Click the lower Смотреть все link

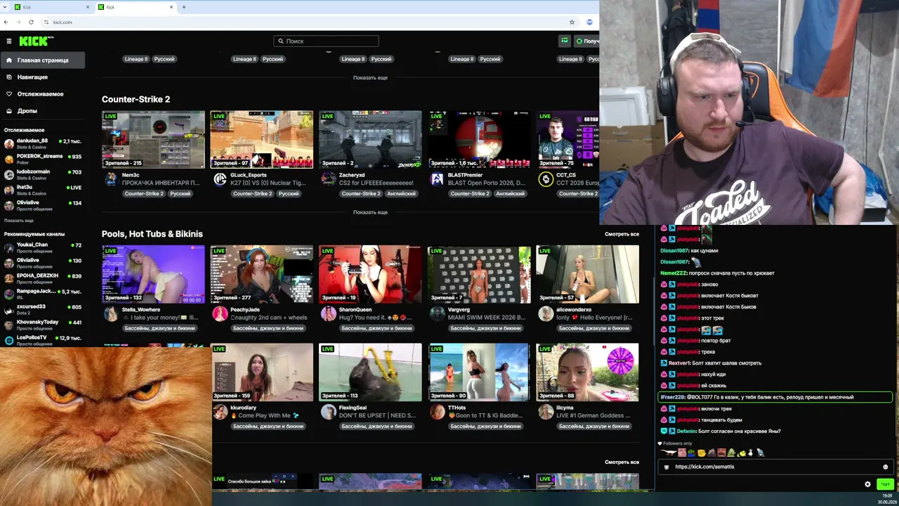(622, 462)
